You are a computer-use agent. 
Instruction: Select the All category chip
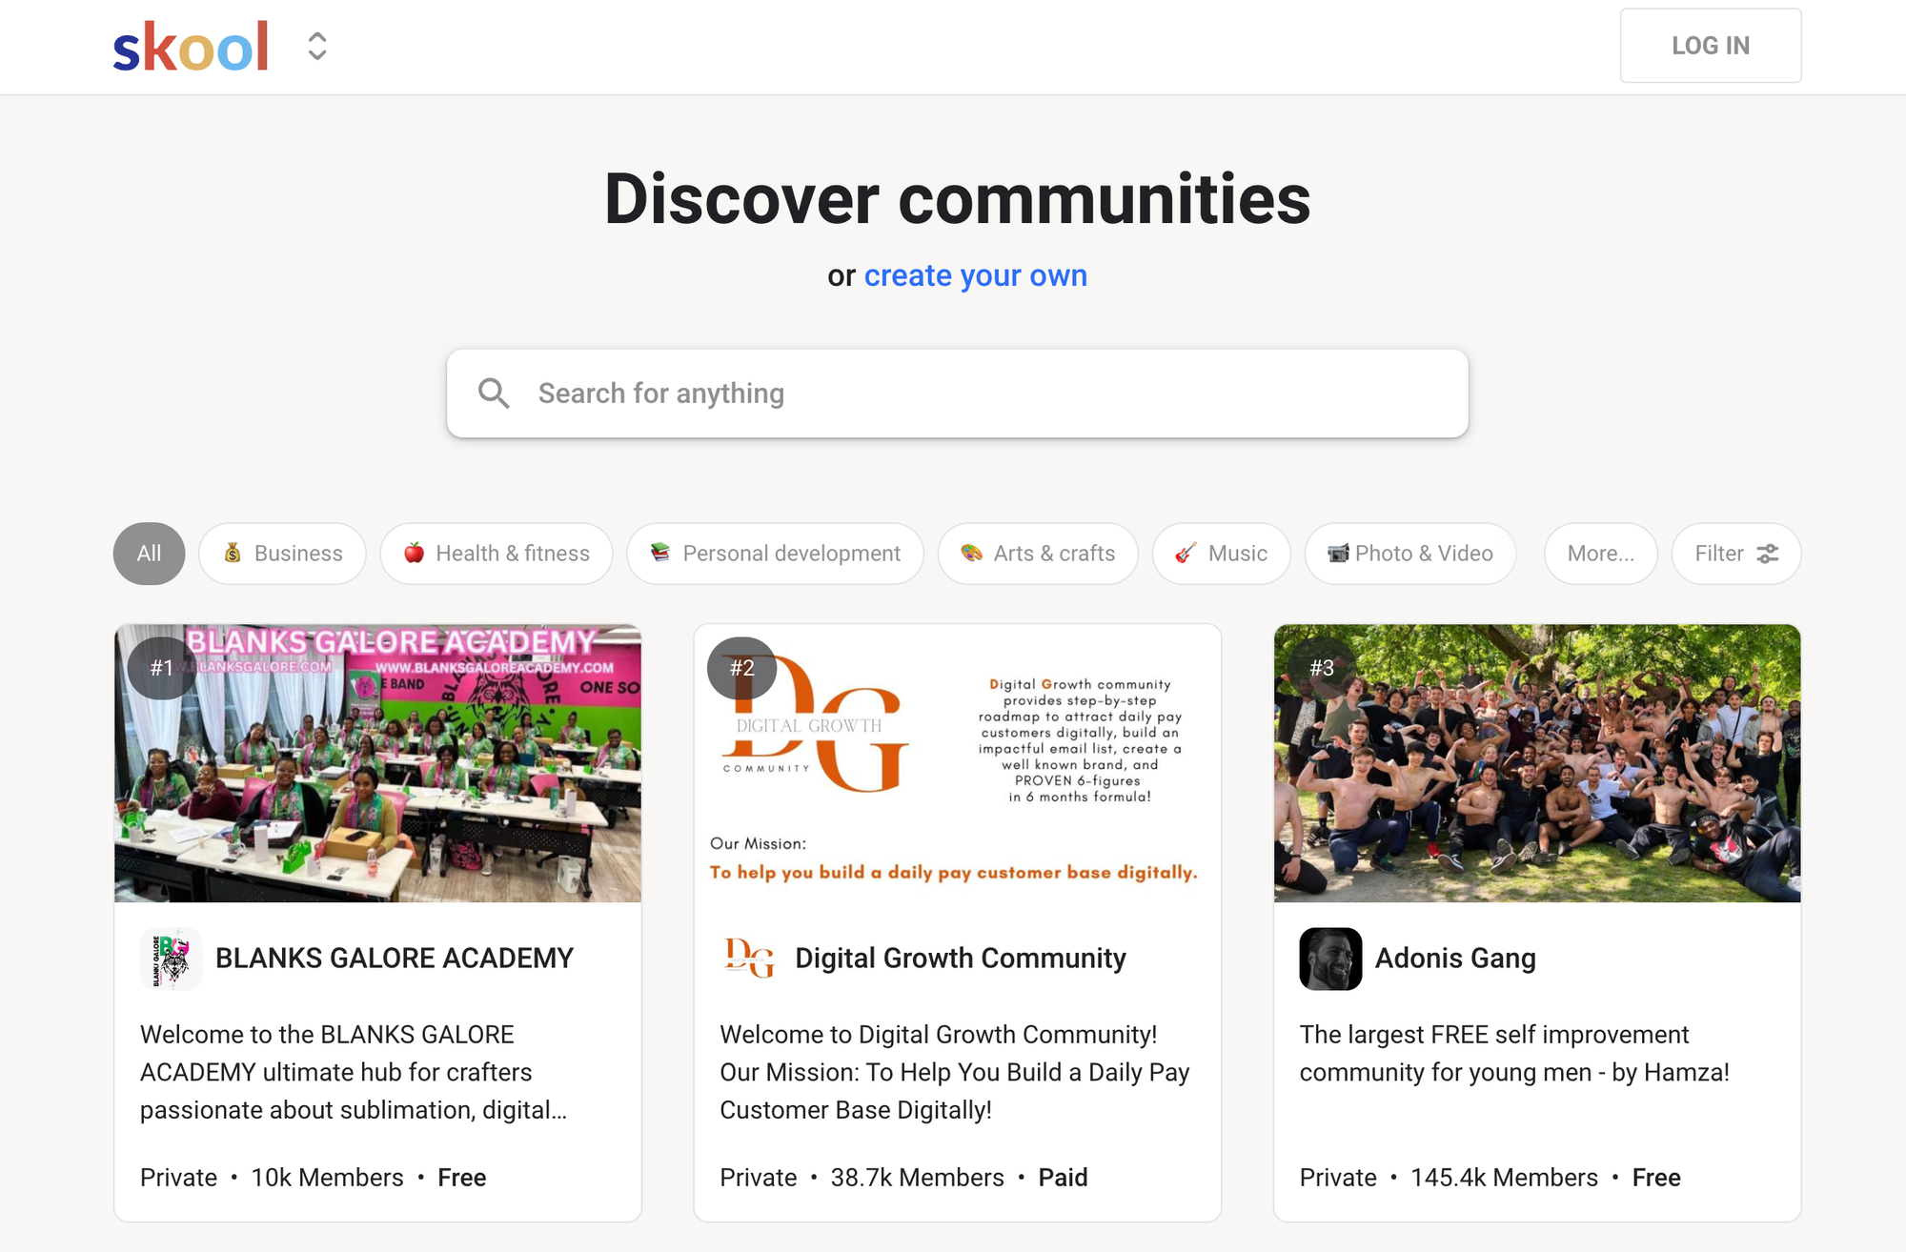click(x=150, y=554)
